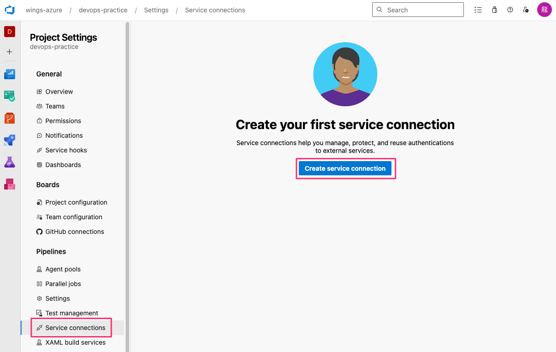Click the Team configuration icon
Viewport: 556px width, 352px height.
click(39, 217)
